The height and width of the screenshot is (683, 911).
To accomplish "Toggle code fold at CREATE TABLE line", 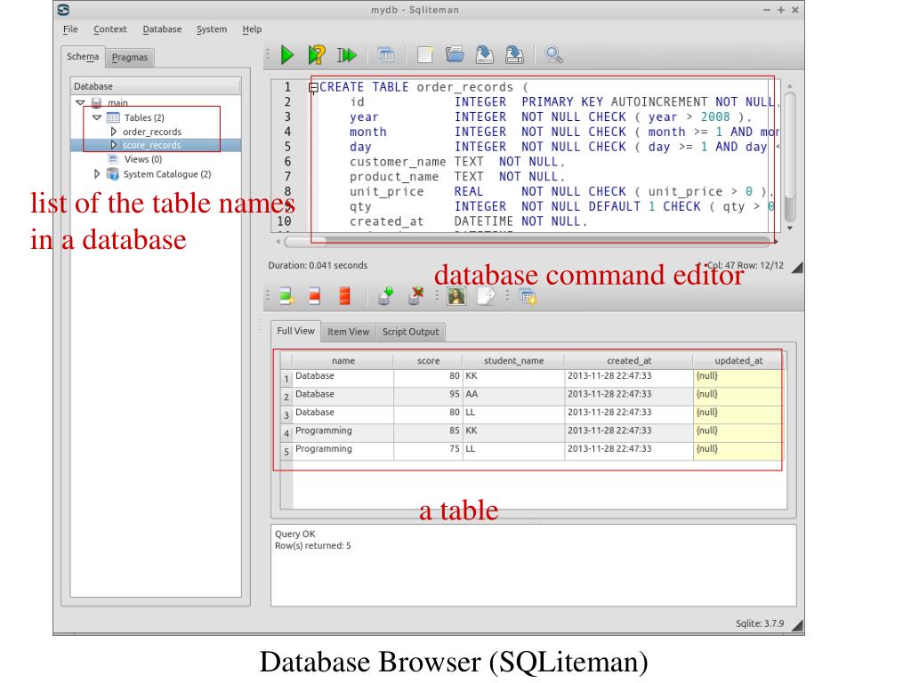I will coord(313,88).
